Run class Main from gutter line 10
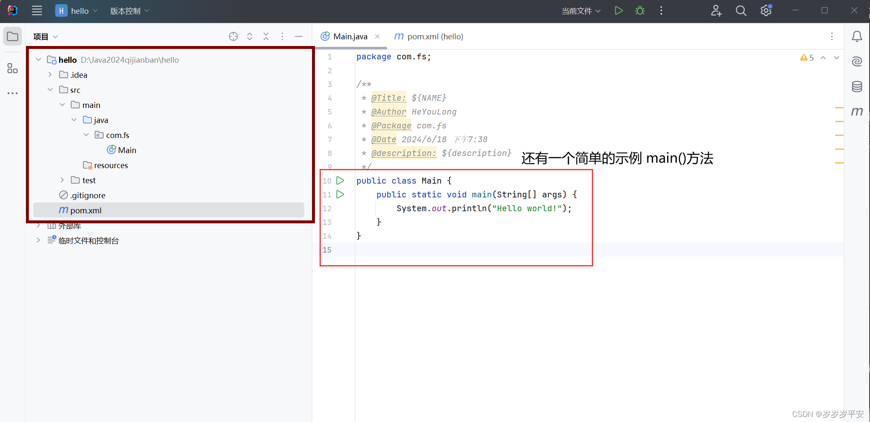This screenshot has width=870, height=422. [x=340, y=181]
